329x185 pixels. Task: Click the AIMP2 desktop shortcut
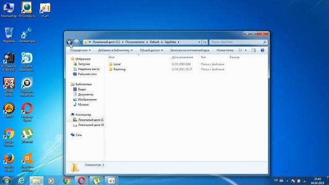tap(9, 110)
